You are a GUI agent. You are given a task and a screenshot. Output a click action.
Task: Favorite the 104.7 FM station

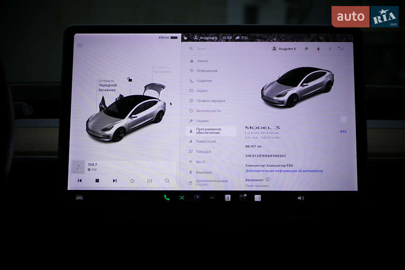[132, 181]
